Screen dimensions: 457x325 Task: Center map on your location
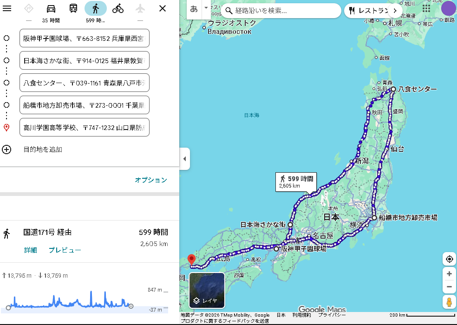(449, 259)
